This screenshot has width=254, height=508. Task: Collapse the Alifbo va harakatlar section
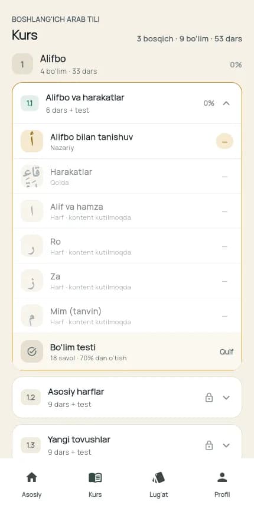pyautogui.click(x=226, y=103)
